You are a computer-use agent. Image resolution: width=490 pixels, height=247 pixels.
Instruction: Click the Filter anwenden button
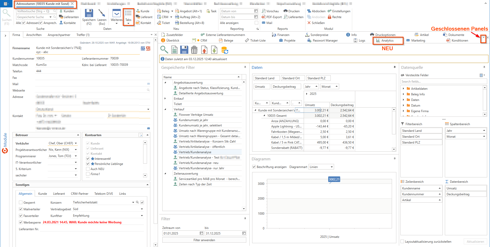[204, 240]
